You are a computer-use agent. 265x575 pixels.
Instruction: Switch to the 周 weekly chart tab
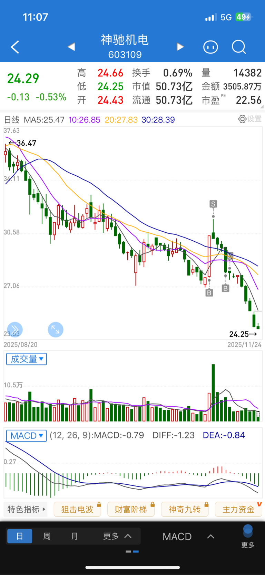47,536
